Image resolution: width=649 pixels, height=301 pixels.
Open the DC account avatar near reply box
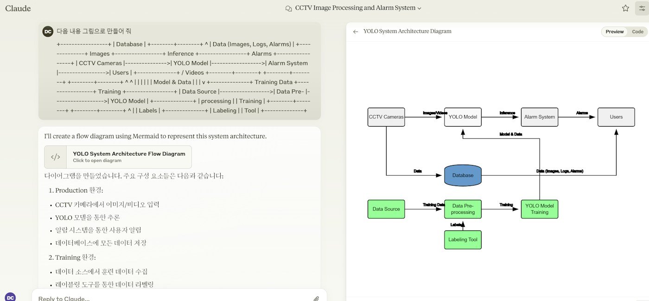click(10, 297)
